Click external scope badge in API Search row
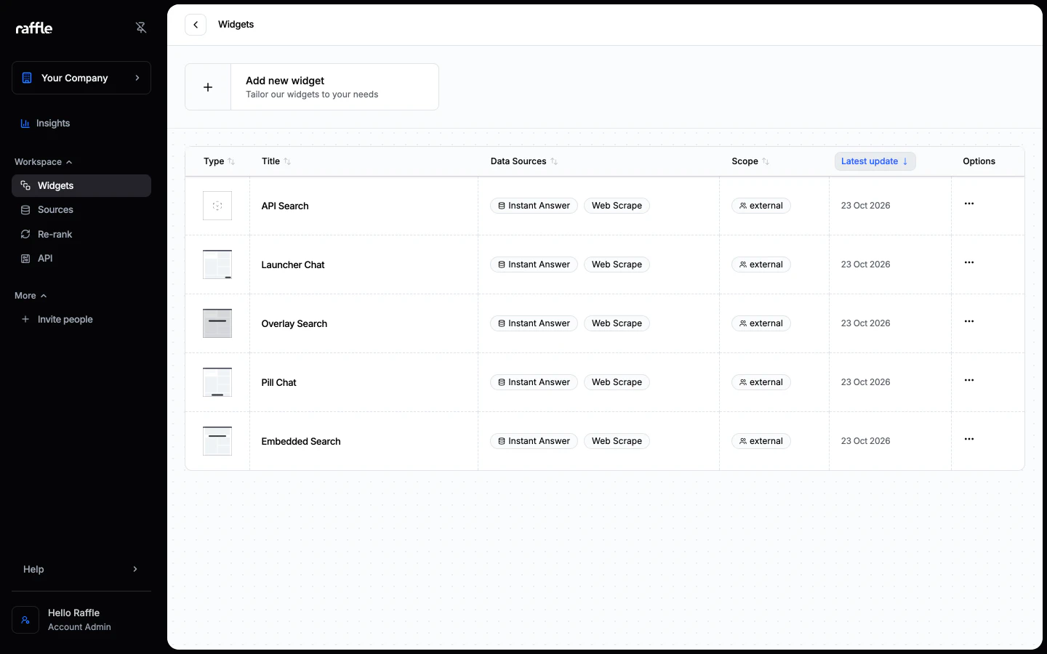This screenshot has width=1047, height=654. click(761, 206)
